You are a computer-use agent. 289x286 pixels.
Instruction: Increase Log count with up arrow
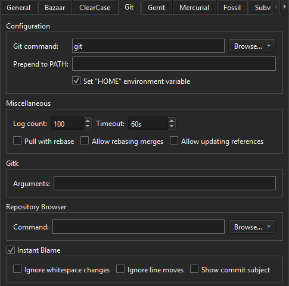[x=88, y=120]
